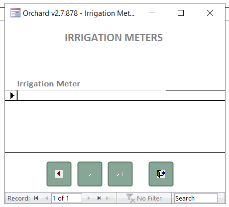Close the Orchard Irrigation Meters window
This screenshot has height=207, width=229.
(210, 13)
